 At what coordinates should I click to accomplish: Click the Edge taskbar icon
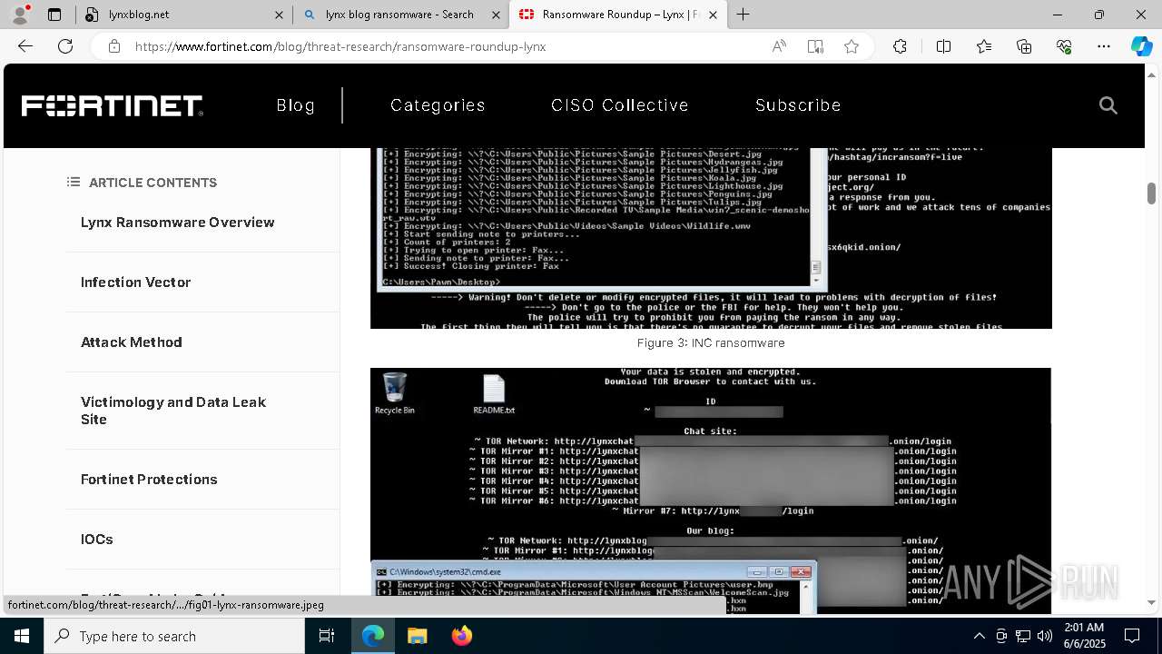373,636
